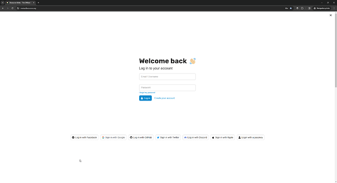The width and height of the screenshot is (337, 183).
Task: Sign in with Apple
Action: tap(222, 138)
